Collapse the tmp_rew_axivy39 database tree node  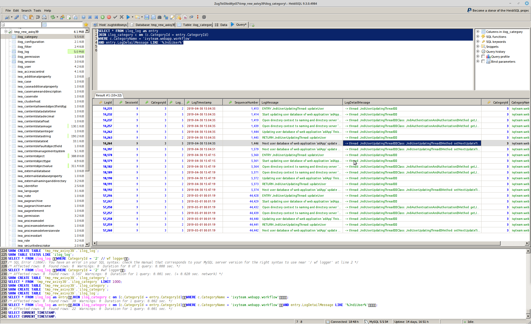click(x=6, y=31)
